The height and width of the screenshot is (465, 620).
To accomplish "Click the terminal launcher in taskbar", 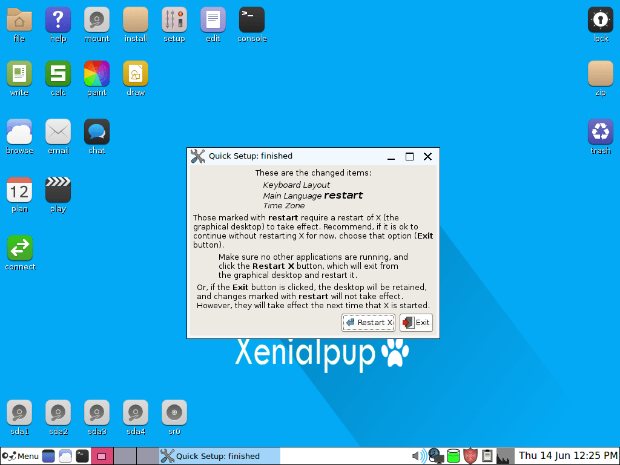I will (x=82, y=456).
